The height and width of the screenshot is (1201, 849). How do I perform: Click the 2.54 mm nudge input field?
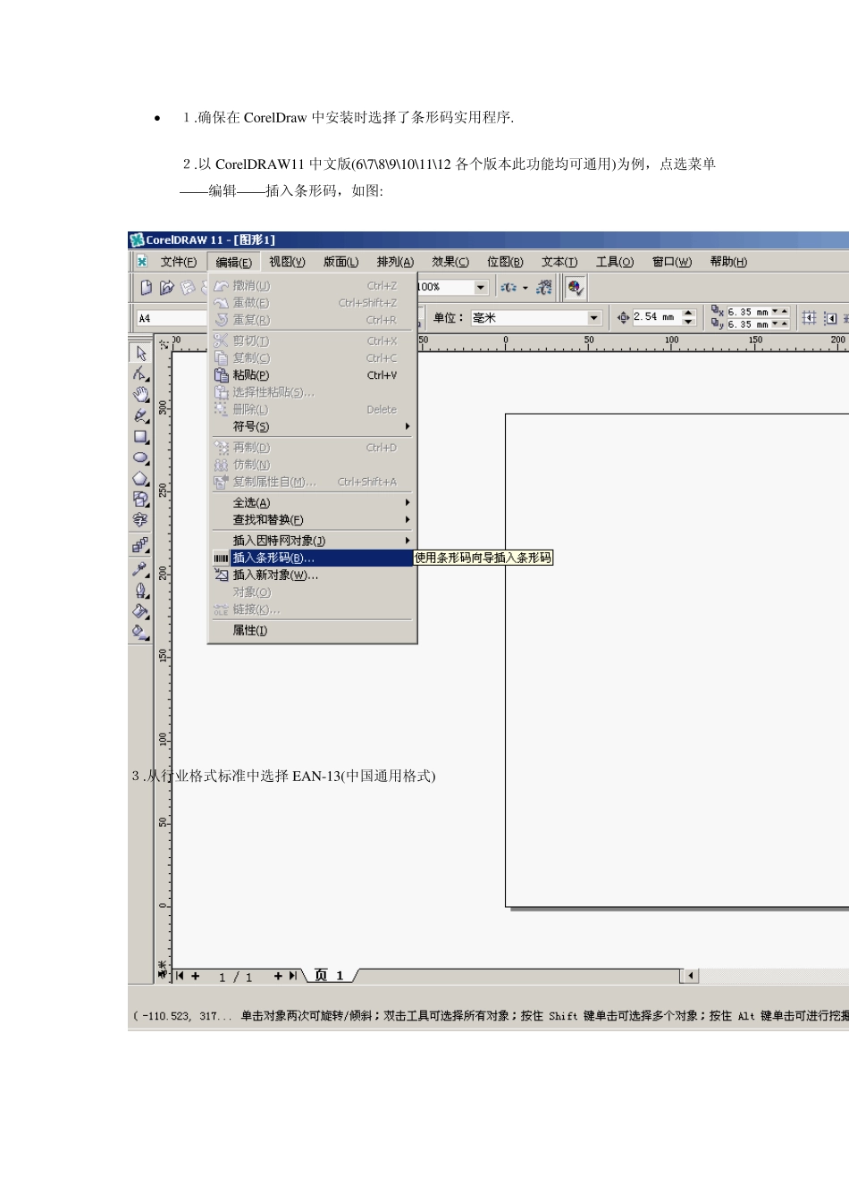click(x=656, y=317)
